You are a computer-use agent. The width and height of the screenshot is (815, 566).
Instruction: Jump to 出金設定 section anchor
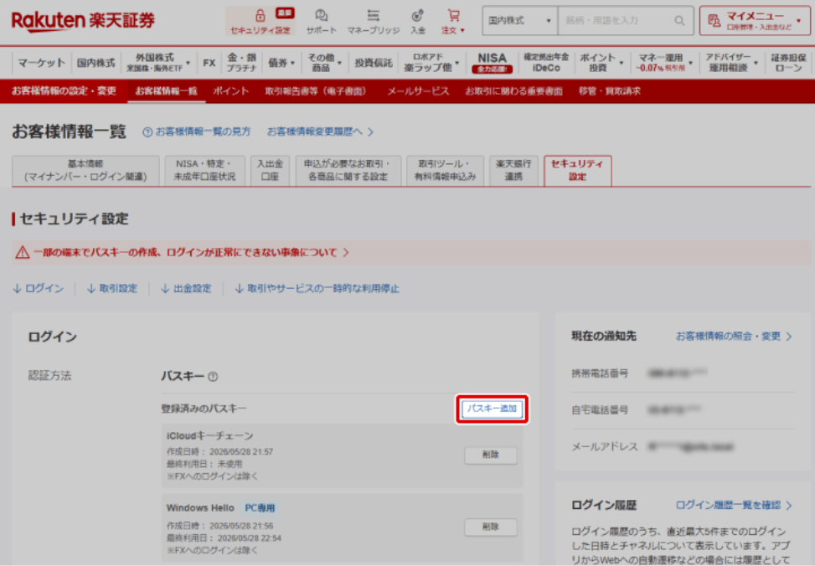[186, 289]
